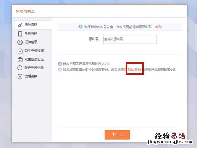Click the grey A answer icon
The image size is (197, 148).
[60, 69]
